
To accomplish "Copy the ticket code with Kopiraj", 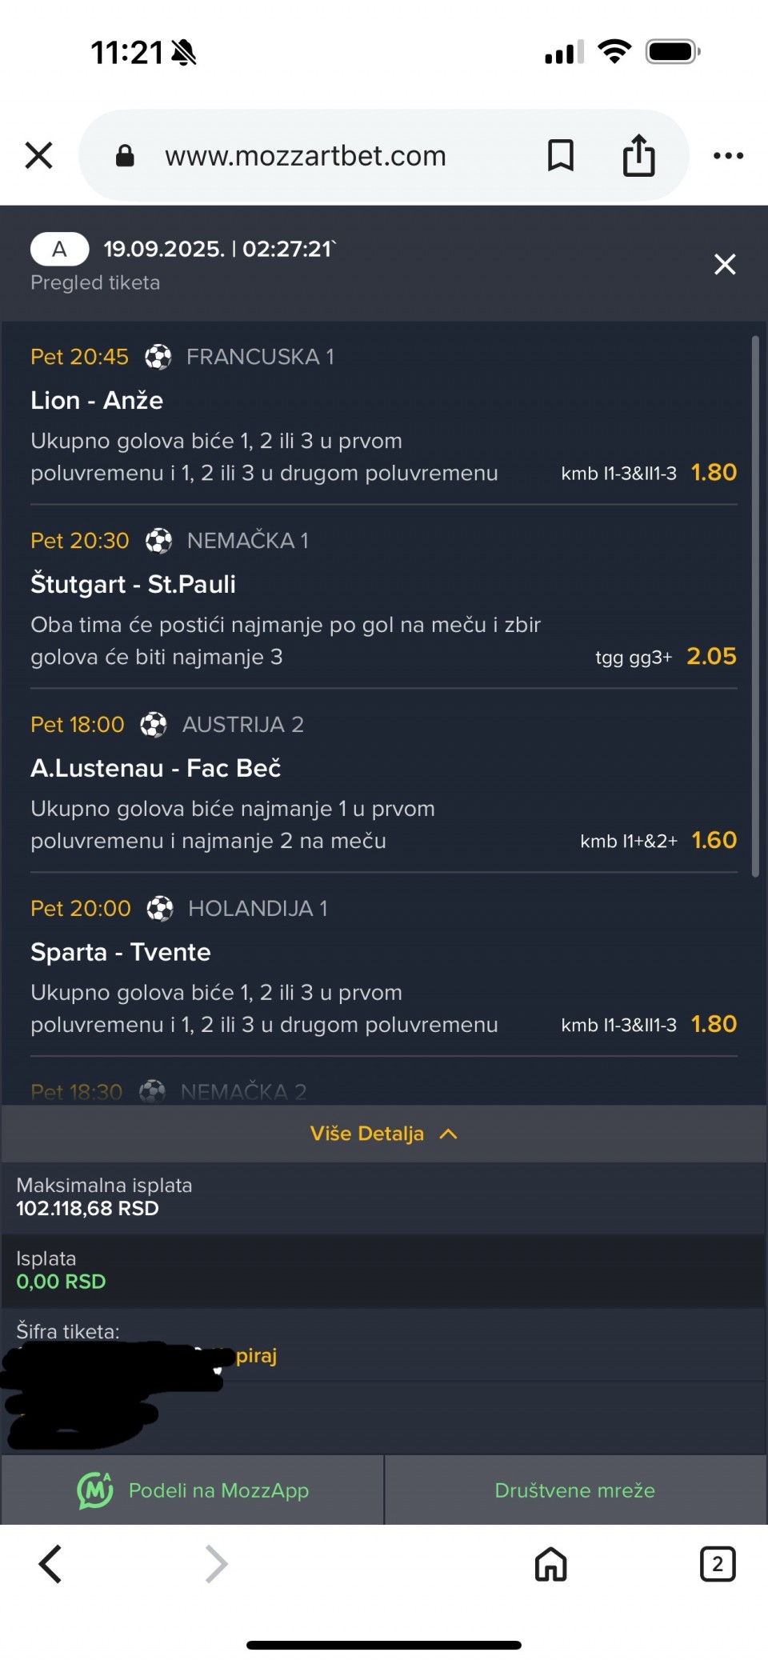I will 255,1356.
